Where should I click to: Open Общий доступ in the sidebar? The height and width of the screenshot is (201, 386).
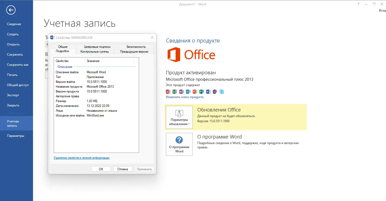tap(16, 85)
